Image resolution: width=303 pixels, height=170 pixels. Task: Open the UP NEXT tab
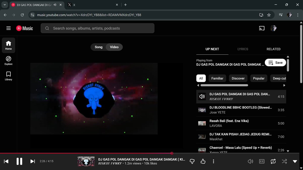pos(212,49)
